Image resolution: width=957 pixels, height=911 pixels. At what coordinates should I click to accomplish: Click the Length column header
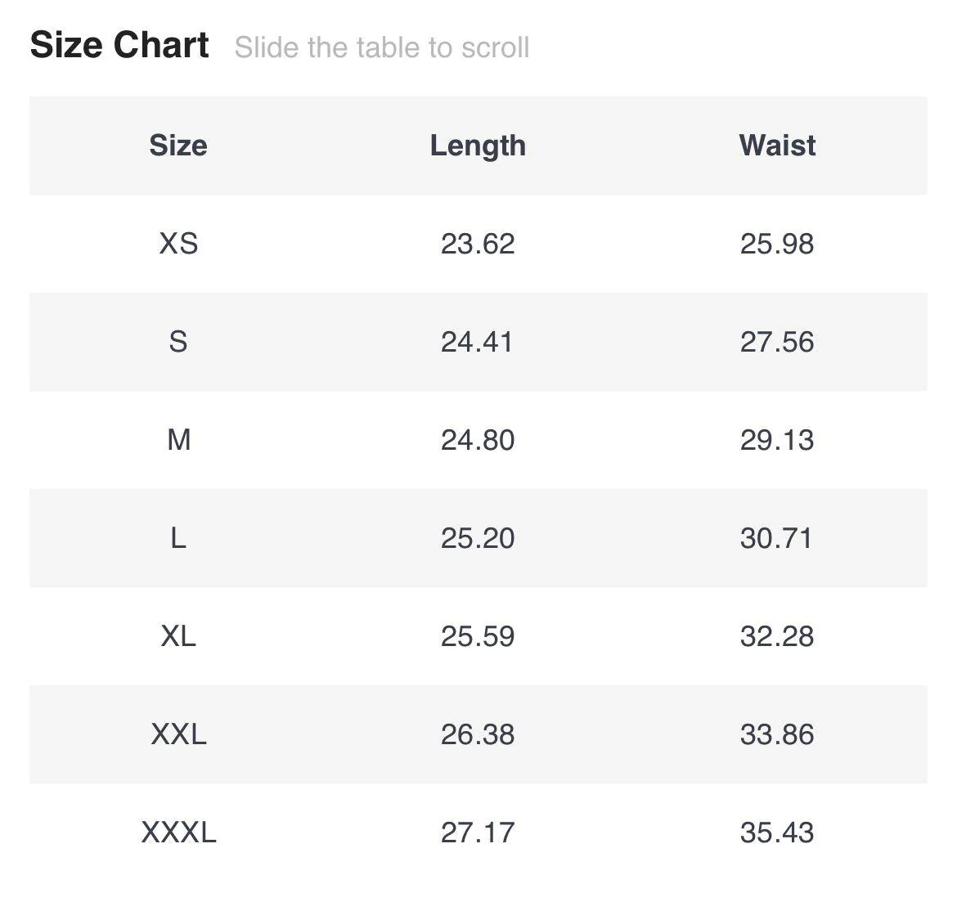478,146
